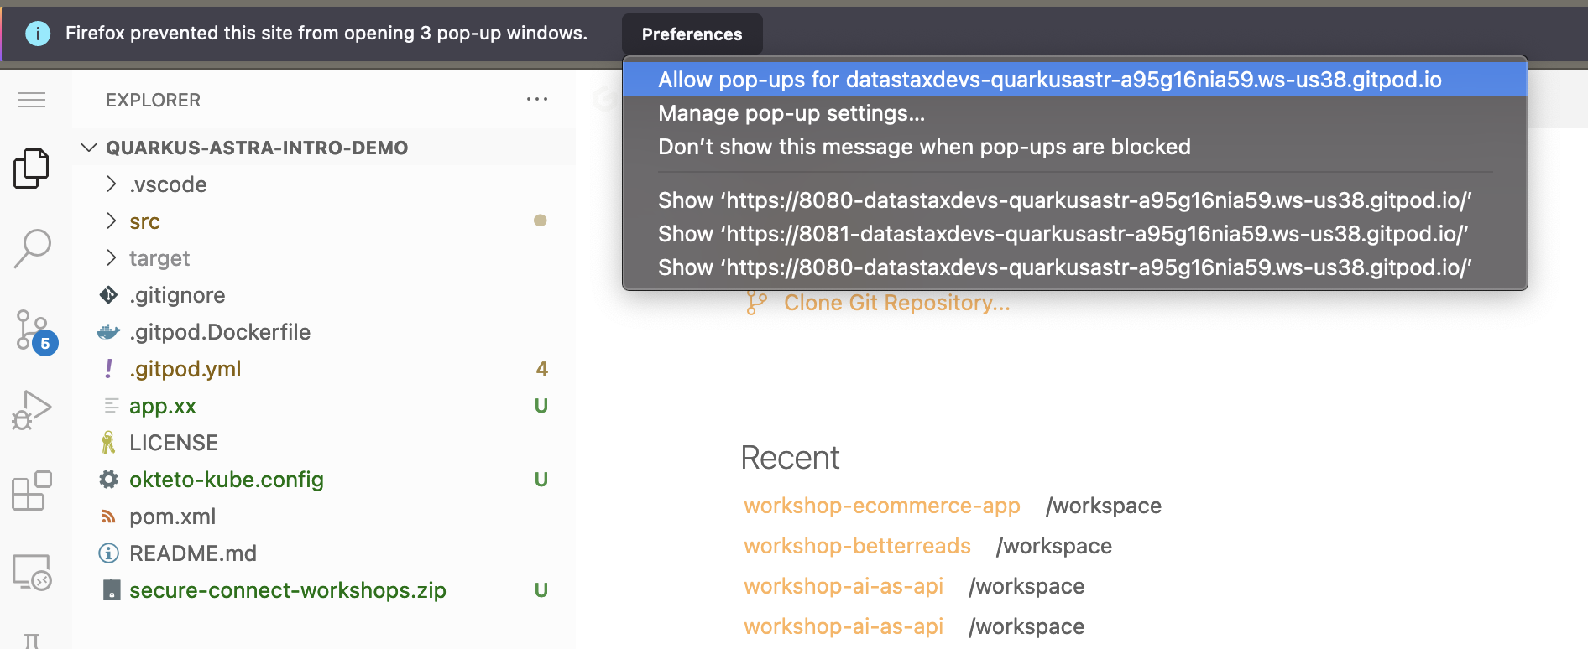Open the lower workshop-ai-as-api recent link

click(x=844, y=626)
